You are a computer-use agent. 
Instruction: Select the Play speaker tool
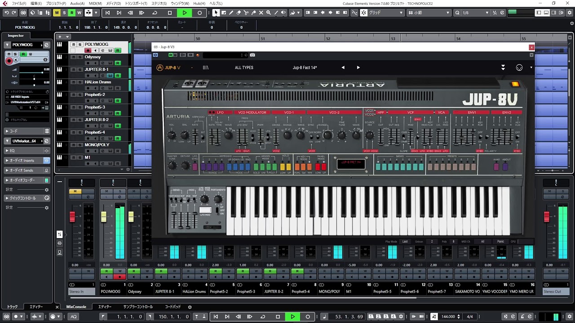click(283, 13)
